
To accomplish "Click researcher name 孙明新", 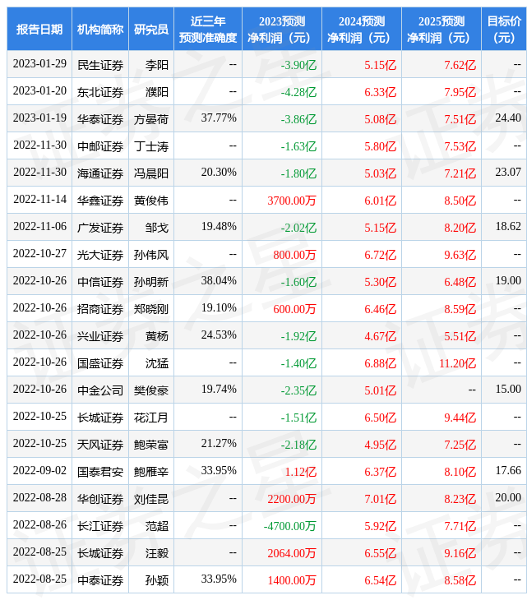I will point(151,282).
